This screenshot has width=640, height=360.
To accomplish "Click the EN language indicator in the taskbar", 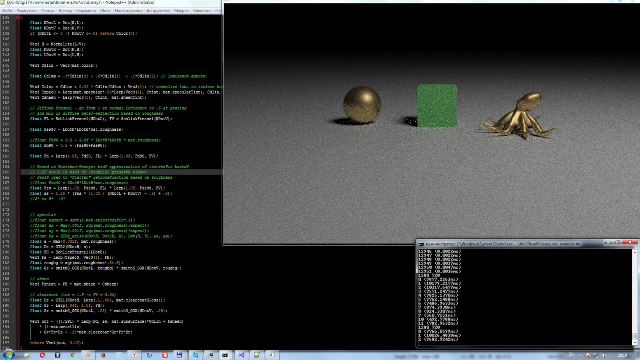I will point(571,355).
